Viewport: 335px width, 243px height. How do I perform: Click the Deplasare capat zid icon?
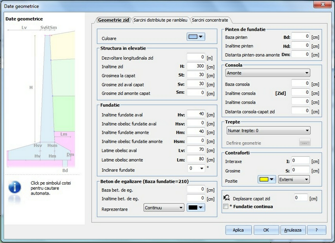227,198
